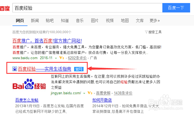Screen dimensions: 194x115
Task: Open the 如何开微店 sub-link
Action: pos(102,100)
